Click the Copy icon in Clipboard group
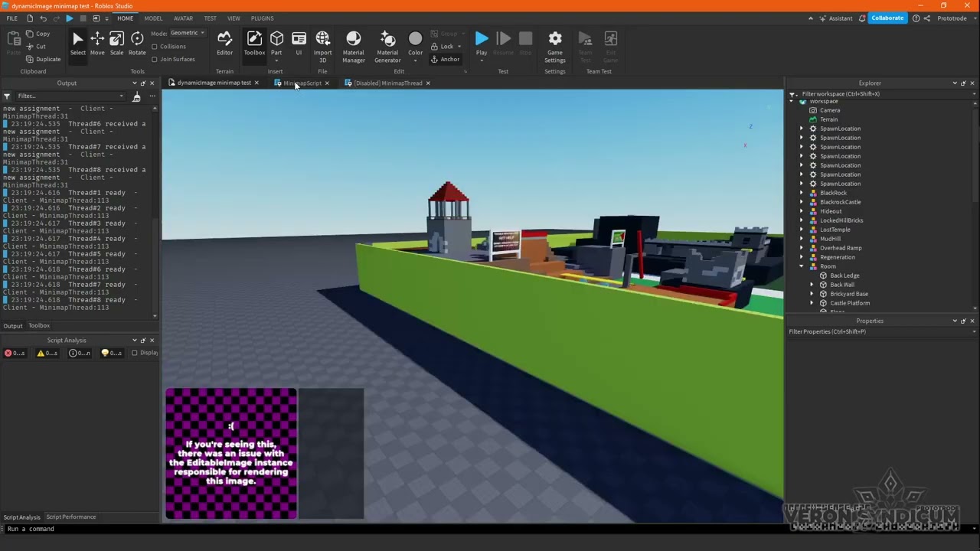This screenshot has width=980, height=551. [31, 34]
